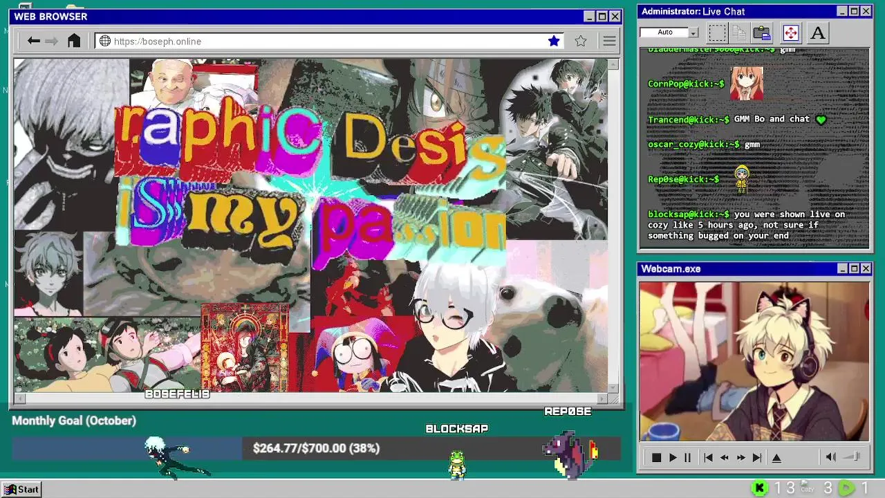Click the globe icon in the address bar

point(105,41)
